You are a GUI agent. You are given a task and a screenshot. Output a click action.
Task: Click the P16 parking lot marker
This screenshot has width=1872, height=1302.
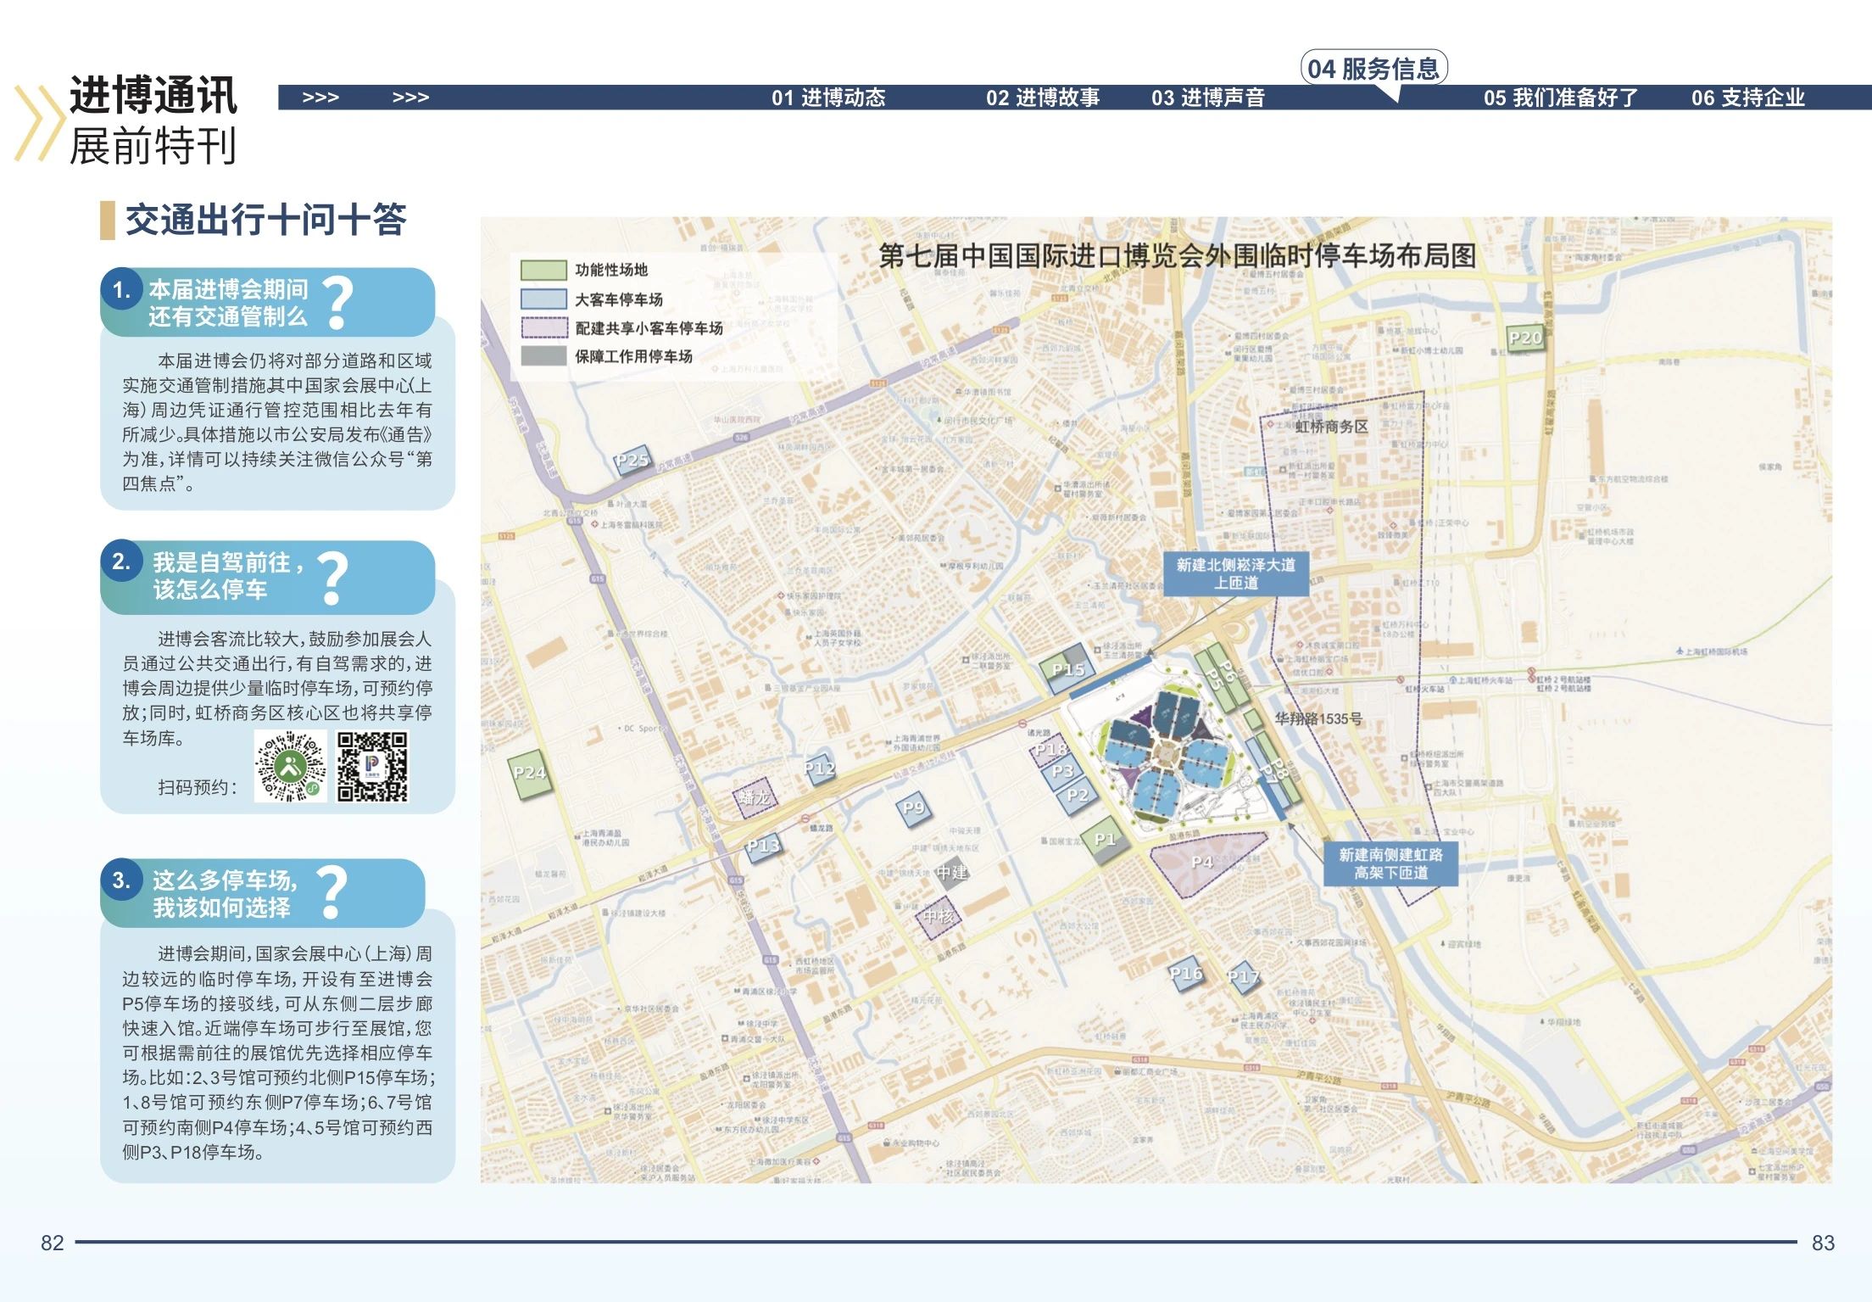1185,973
